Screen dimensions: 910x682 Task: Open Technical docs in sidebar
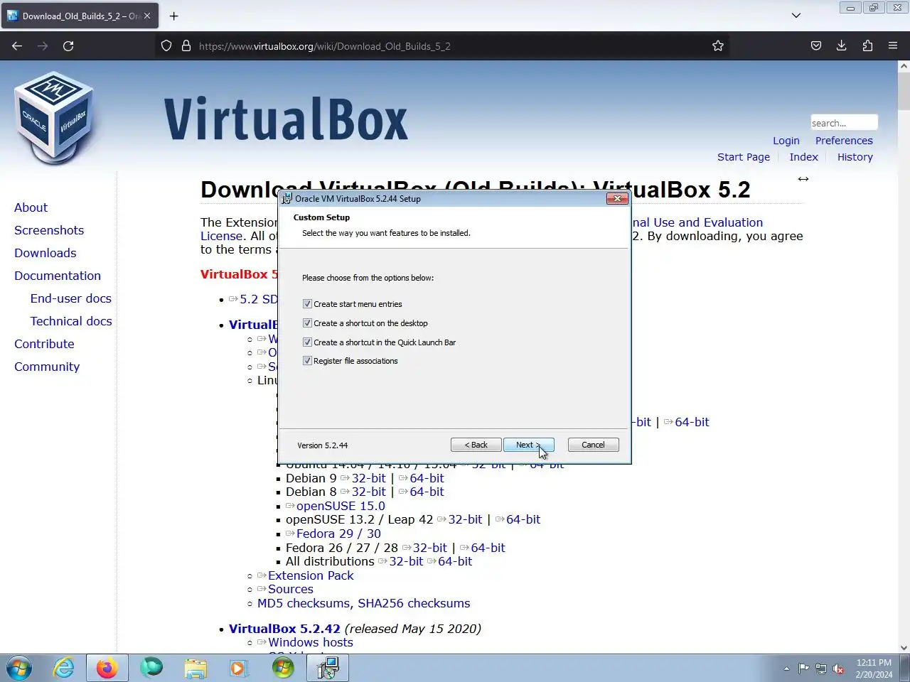click(x=71, y=321)
